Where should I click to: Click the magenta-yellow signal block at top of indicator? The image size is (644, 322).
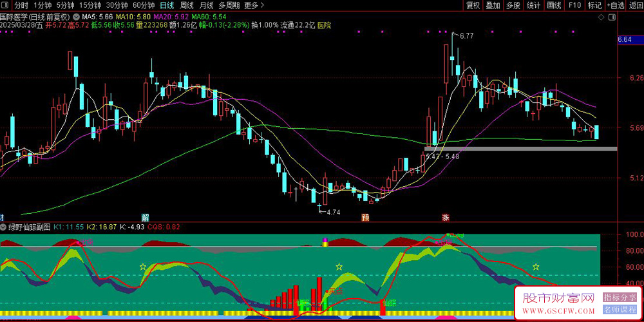325,242
